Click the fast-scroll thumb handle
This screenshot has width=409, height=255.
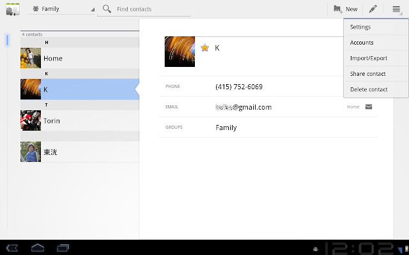click(7, 40)
